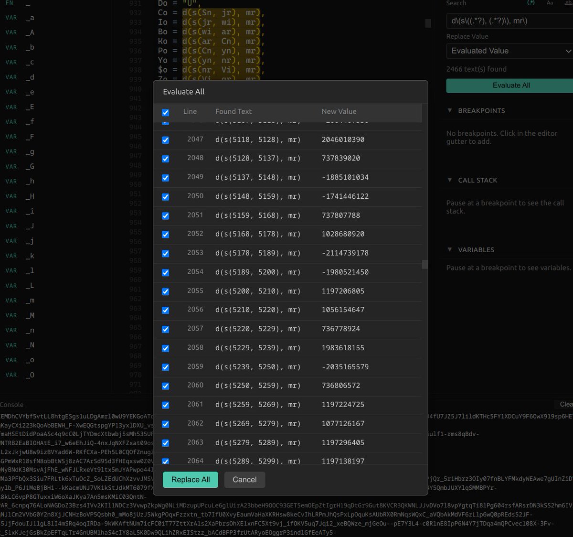Uncheck the checkbox for line 2059
Image resolution: width=573 pixels, height=537 pixels.
[165, 367]
